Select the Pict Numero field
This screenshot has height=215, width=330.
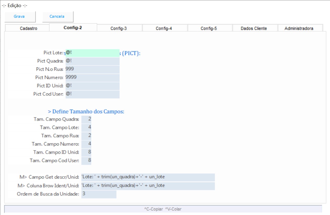92,78
